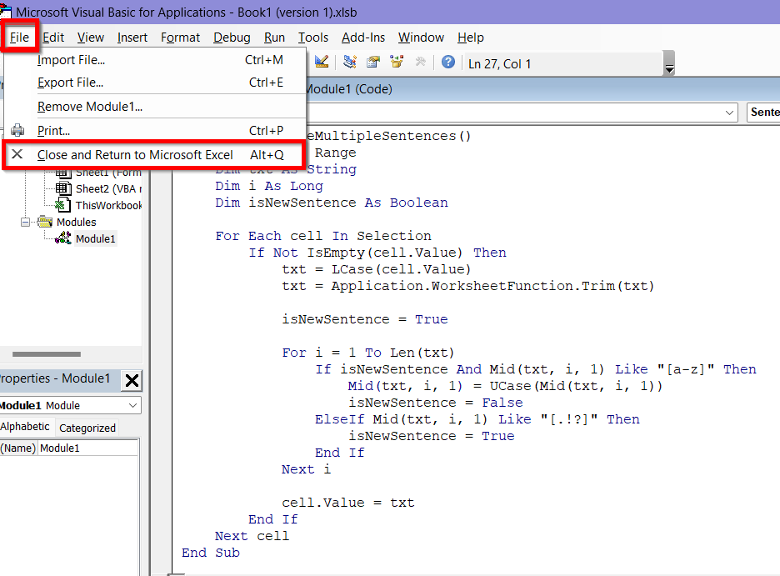This screenshot has width=780, height=576.
Task: Open the Format menu
Action: (x=180, y=38)
